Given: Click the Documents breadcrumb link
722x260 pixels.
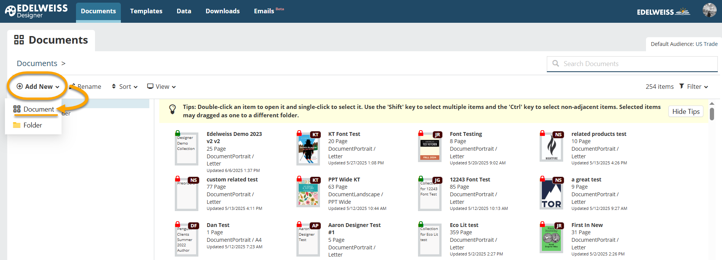Looking at the screenshot, I should click(37, 63).
